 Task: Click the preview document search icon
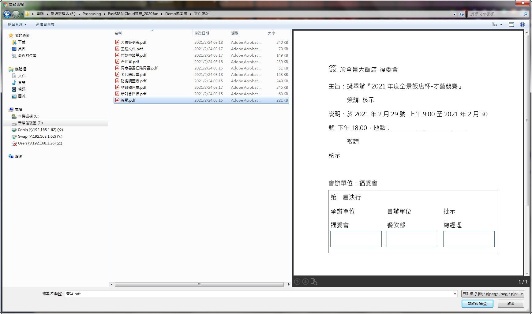314,282
